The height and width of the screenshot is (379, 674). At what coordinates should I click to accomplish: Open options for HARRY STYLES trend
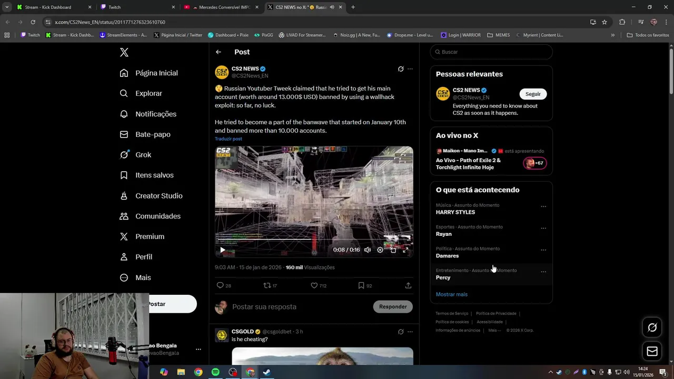pos(543,206)
